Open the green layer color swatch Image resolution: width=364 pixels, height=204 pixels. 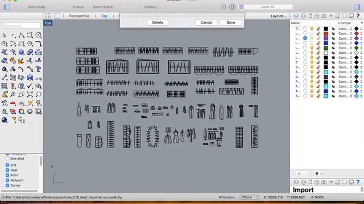click(x=326, y=48)
